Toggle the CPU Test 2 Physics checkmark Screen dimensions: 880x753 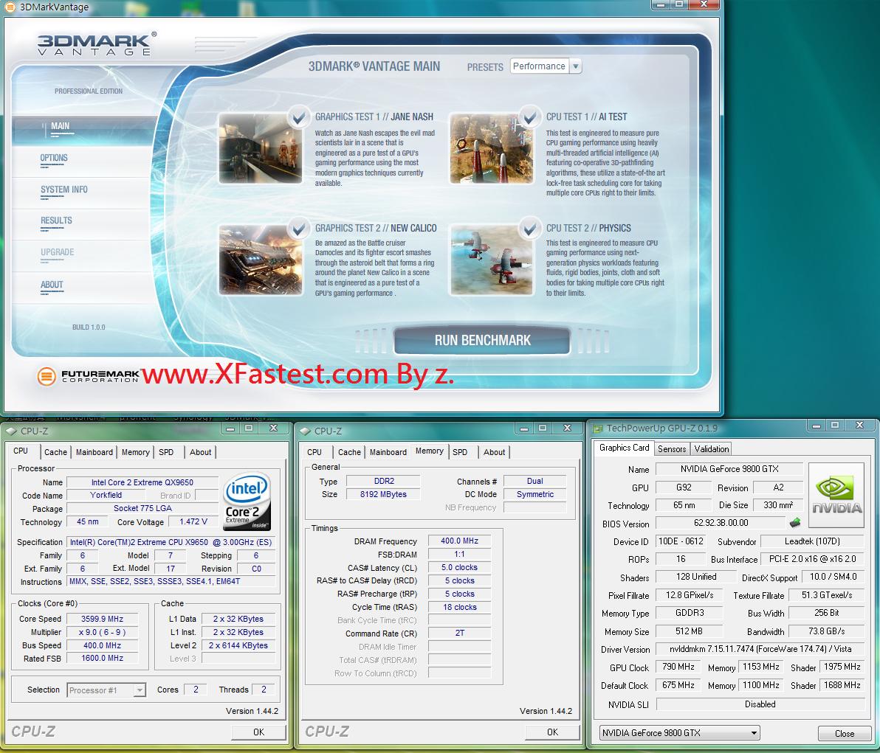pyautogui.click(x=529, y=228)
